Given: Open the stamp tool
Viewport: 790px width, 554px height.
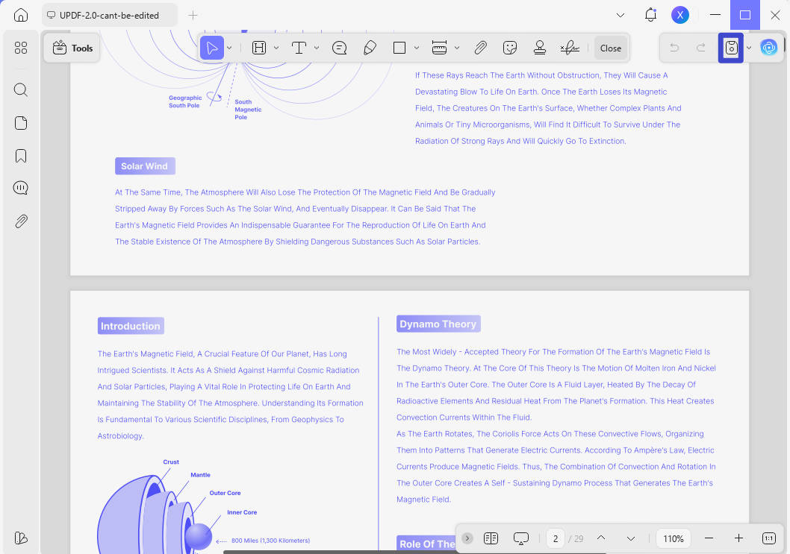Looking at the screenshot, I should click(540, 48).
